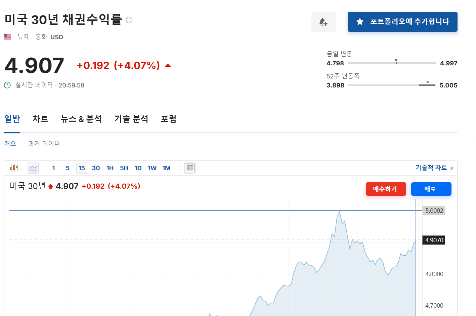Click the 4.9070 price label on chart axis
Viewport: 476px width, 316px height.
(x=434, y=240)
